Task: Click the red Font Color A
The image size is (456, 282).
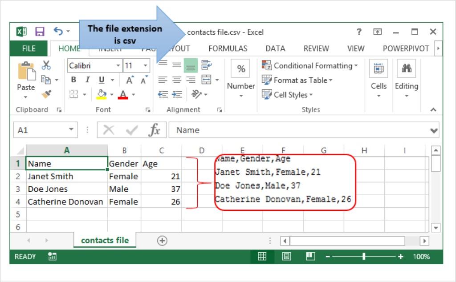Action: point(123,94)
